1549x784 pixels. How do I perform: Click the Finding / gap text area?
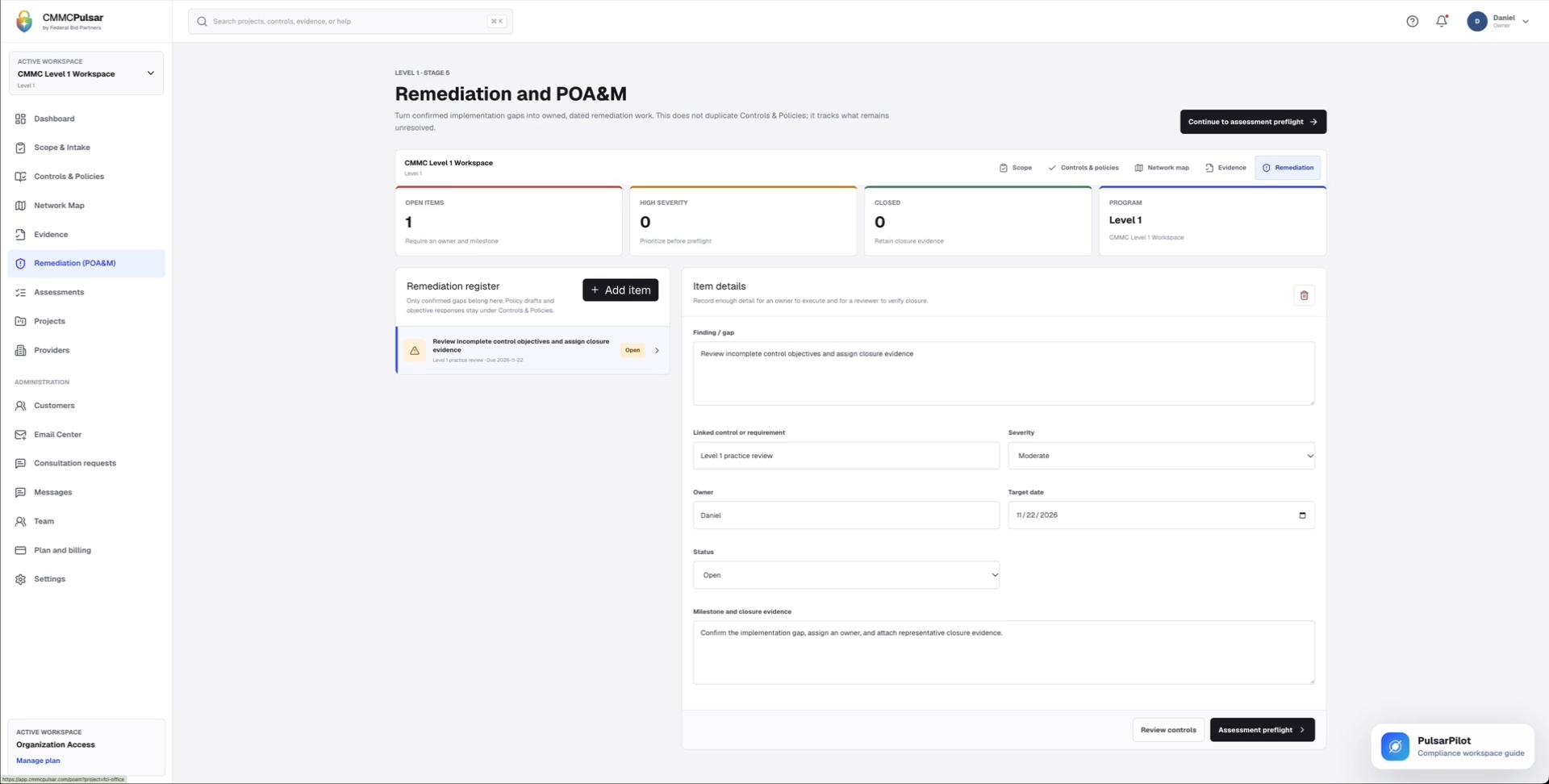[x=1004, y=373]
